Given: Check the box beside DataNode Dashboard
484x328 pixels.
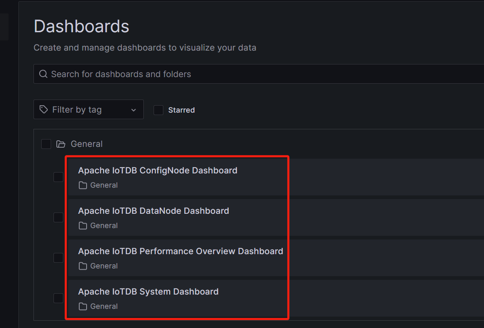Looking at the screenshot, I should 58,217.
